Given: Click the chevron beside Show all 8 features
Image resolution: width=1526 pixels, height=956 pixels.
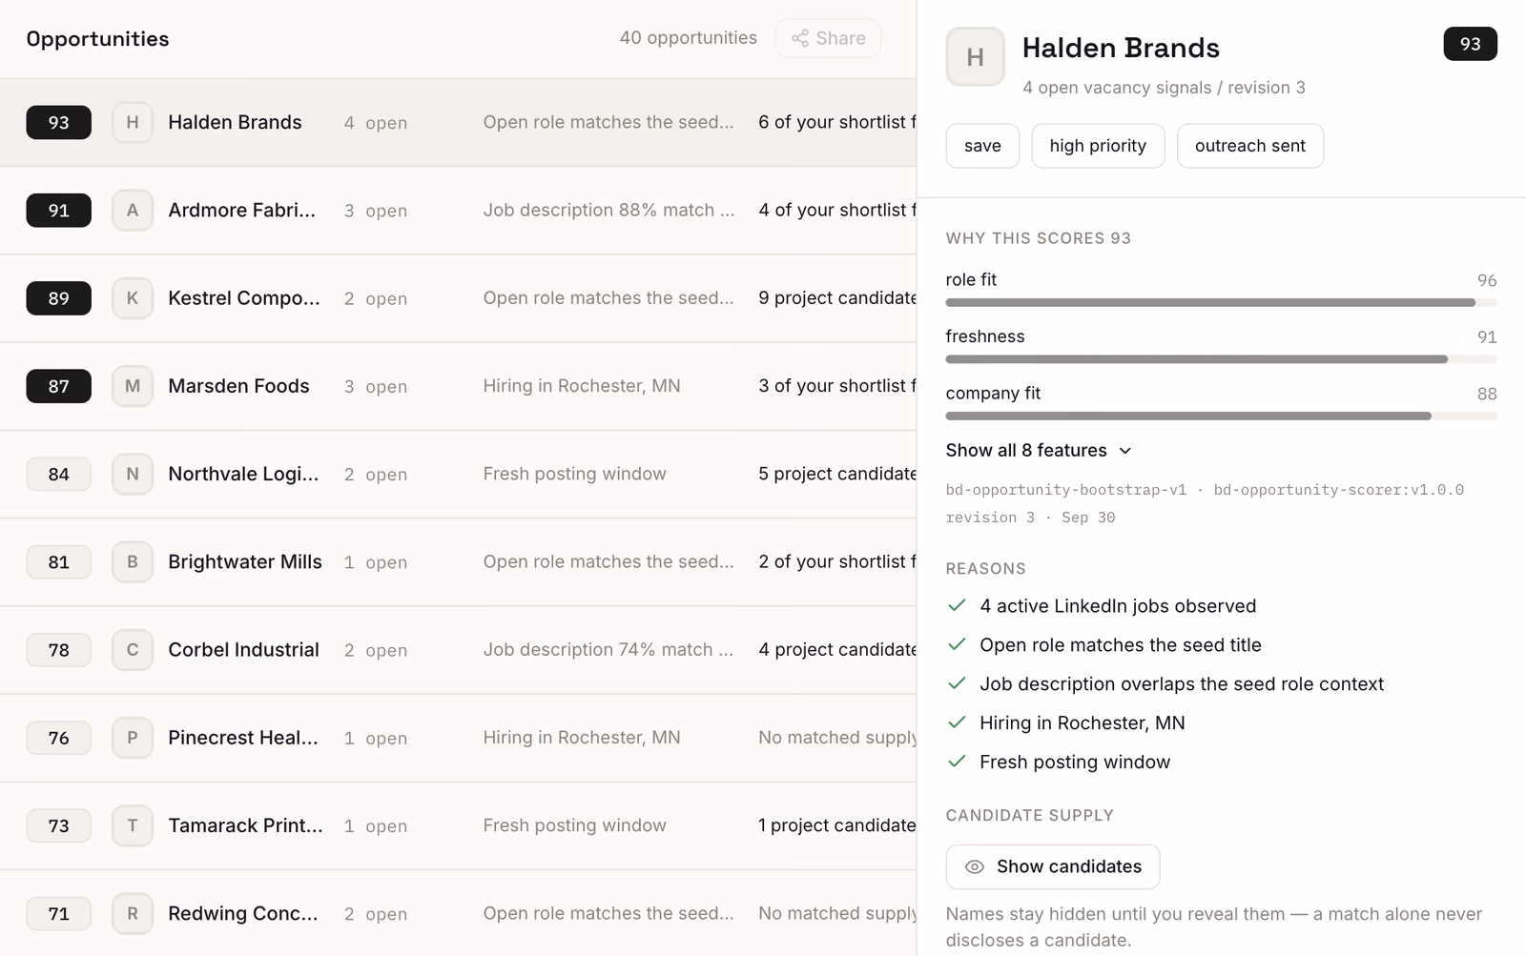Looking at the screenshot, I should pos(1124,451).
